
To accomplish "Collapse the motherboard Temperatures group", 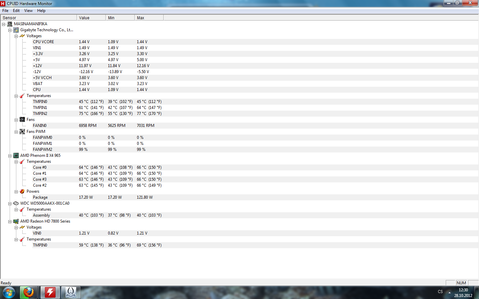I will [16, 96].
